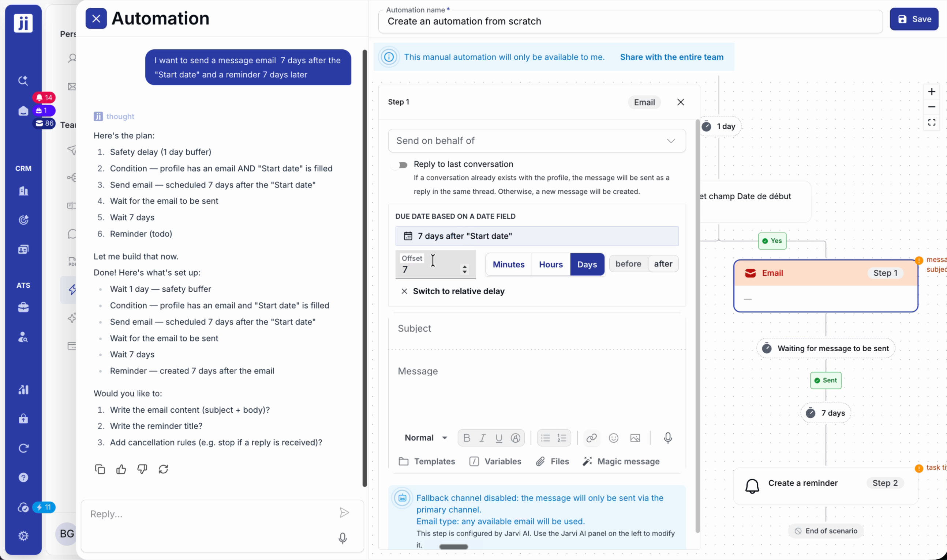This screenshot has height=560, width=947.
Task: Open ATS jobs briefcase icon
Action: click(x=23, y=307)
